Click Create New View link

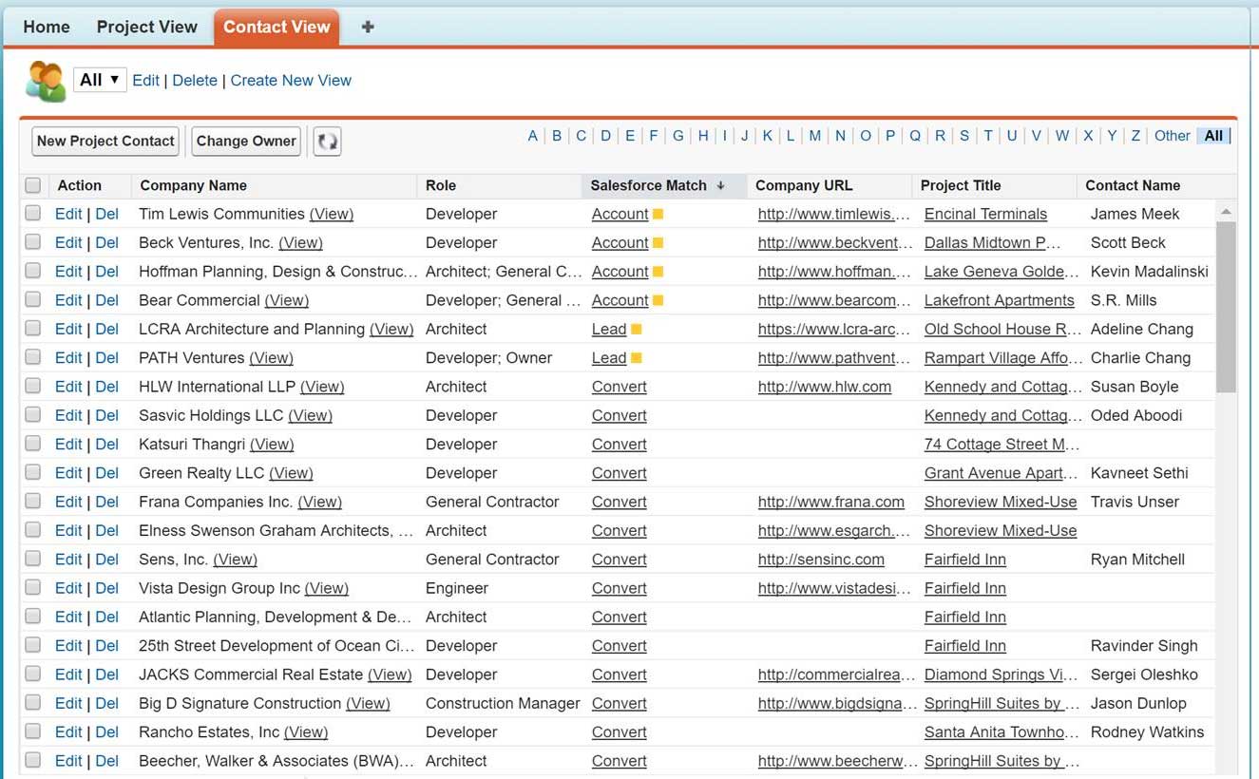tap(291, 81)
